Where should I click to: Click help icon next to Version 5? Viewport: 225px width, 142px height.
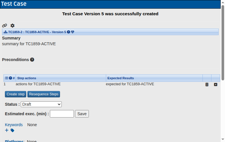click(69, 32)
